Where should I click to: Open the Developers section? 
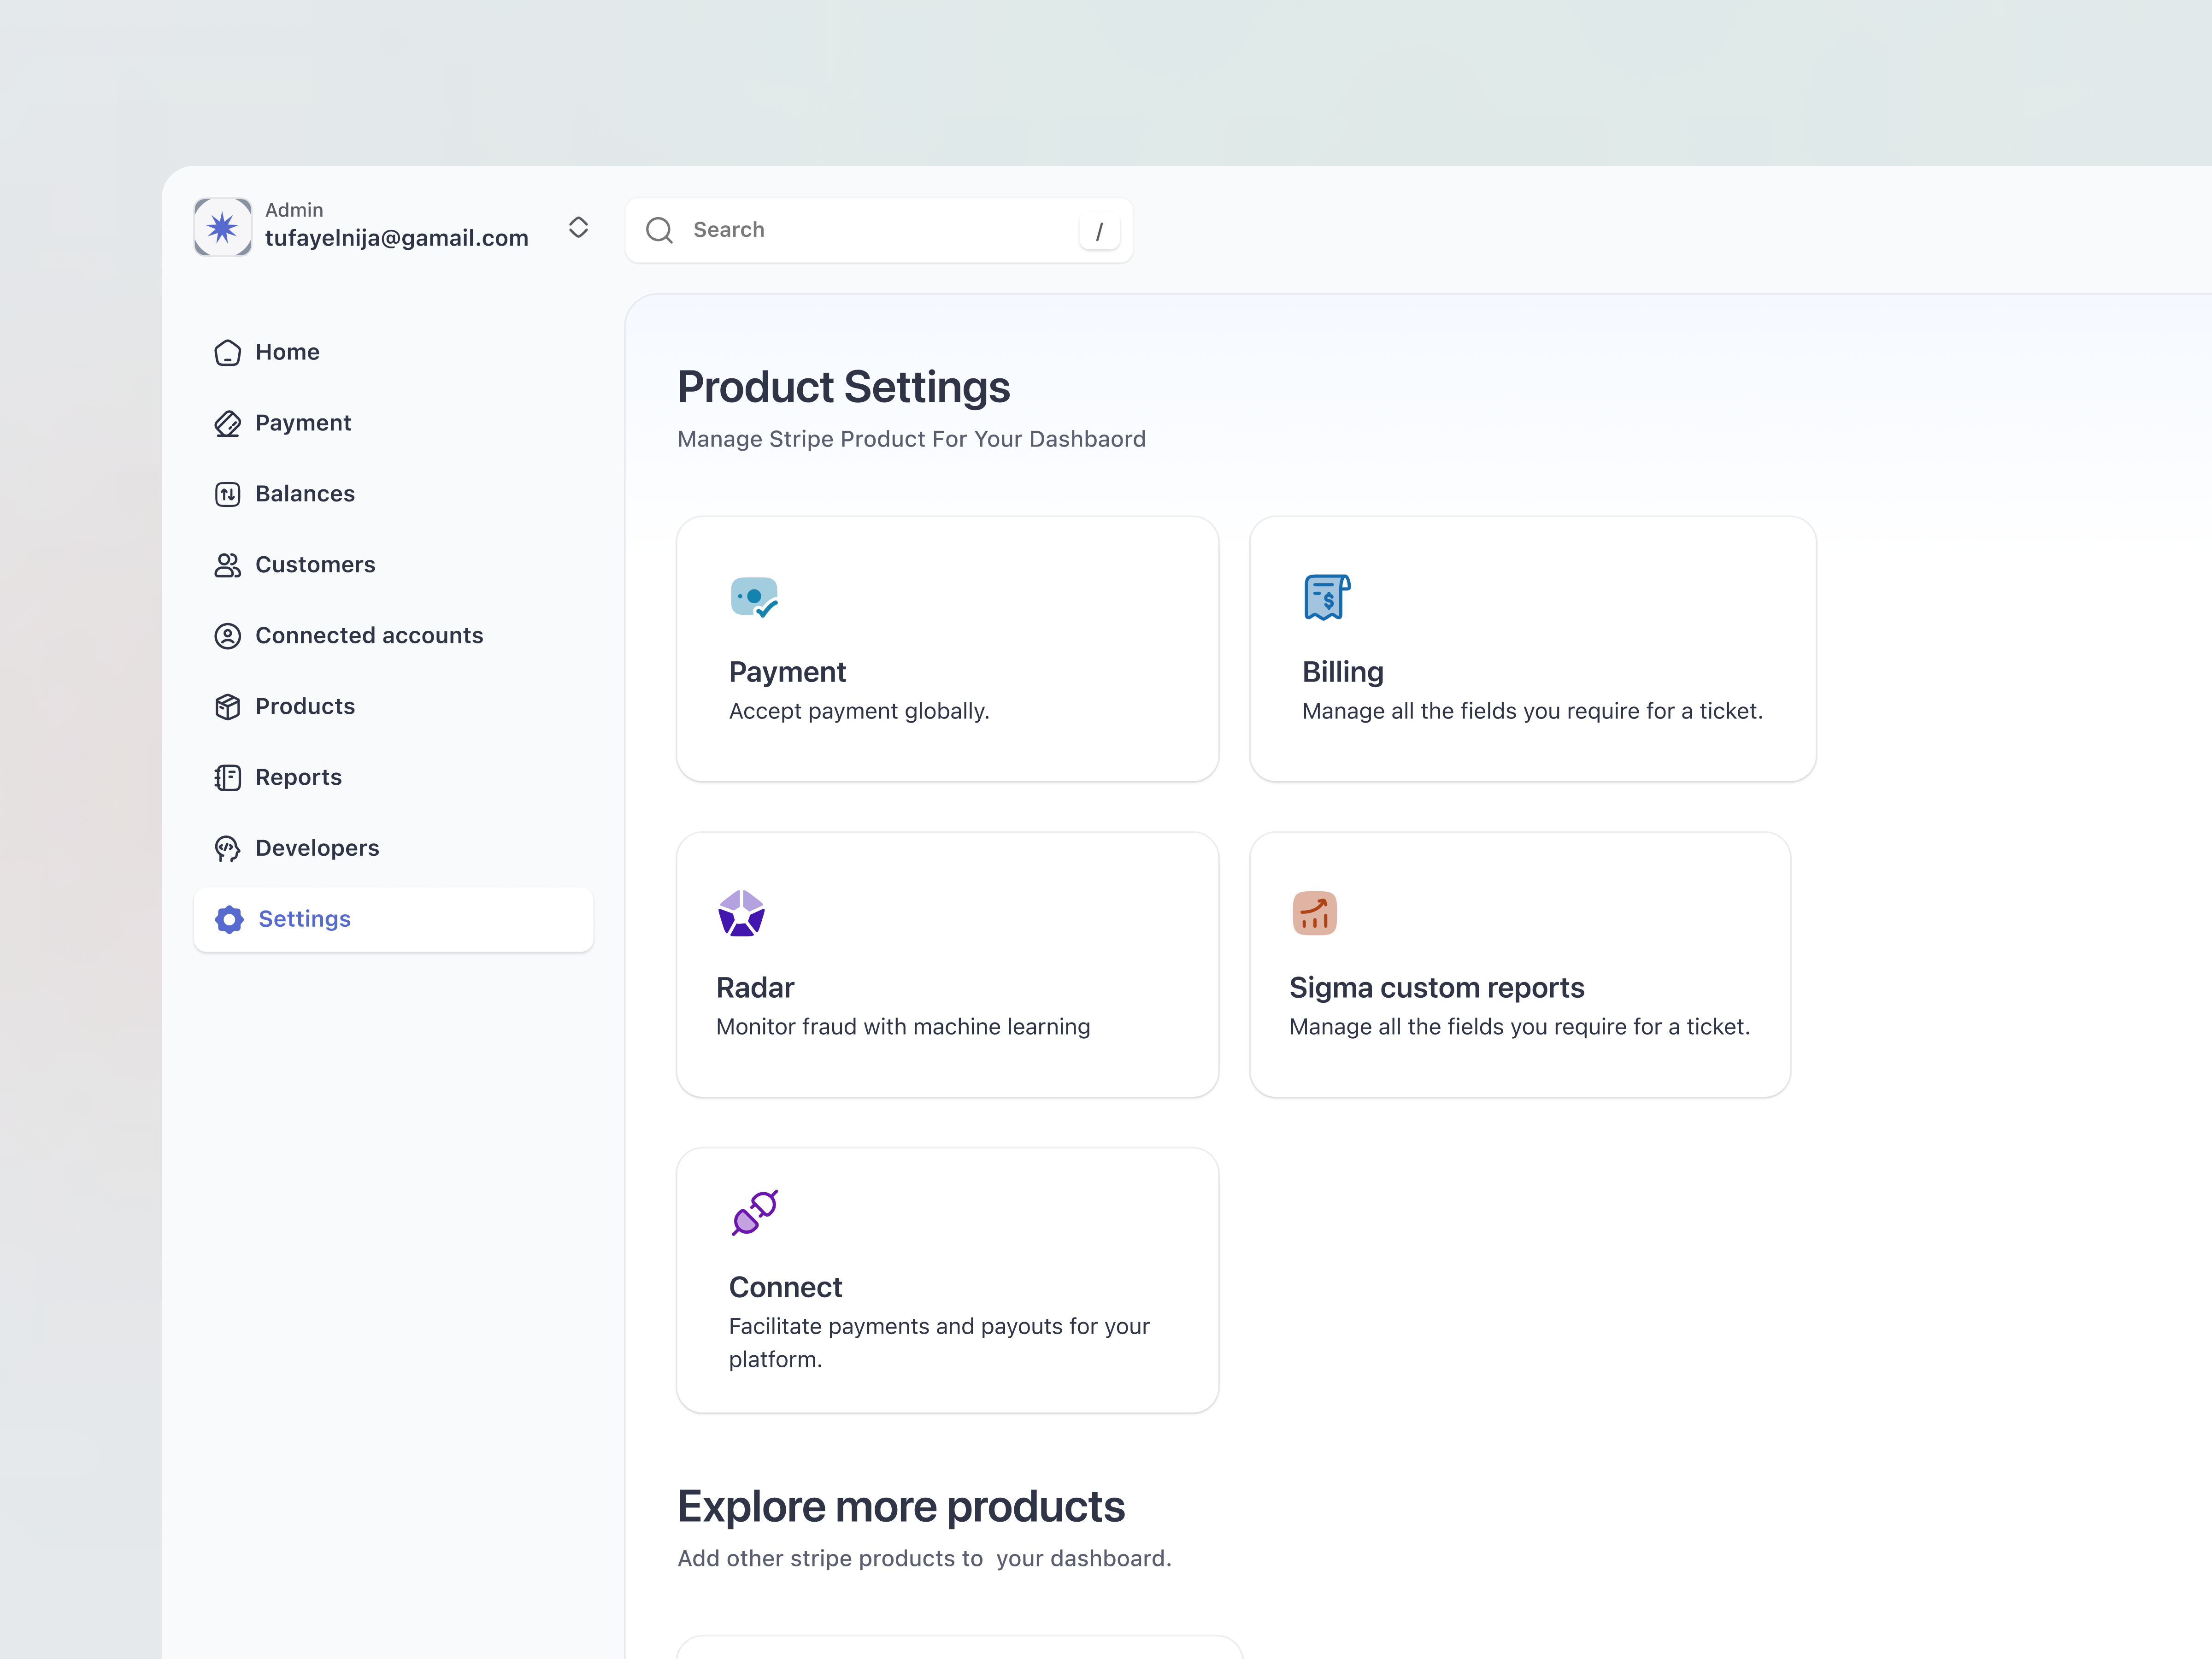click(317, 848)
